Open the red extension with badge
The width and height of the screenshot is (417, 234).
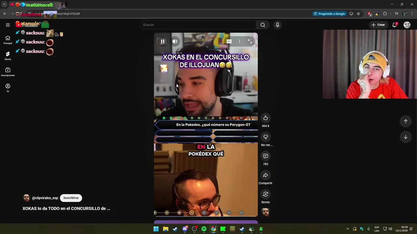click(369, 14)
